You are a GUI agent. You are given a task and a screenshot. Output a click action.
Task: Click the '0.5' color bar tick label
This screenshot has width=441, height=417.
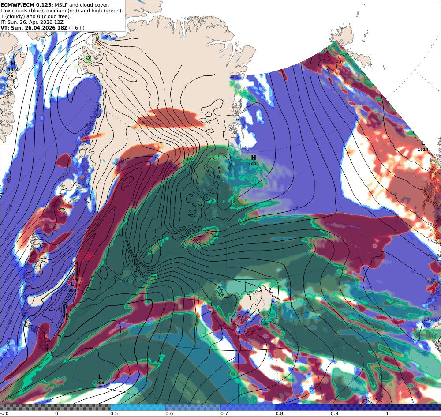(114, 413)
